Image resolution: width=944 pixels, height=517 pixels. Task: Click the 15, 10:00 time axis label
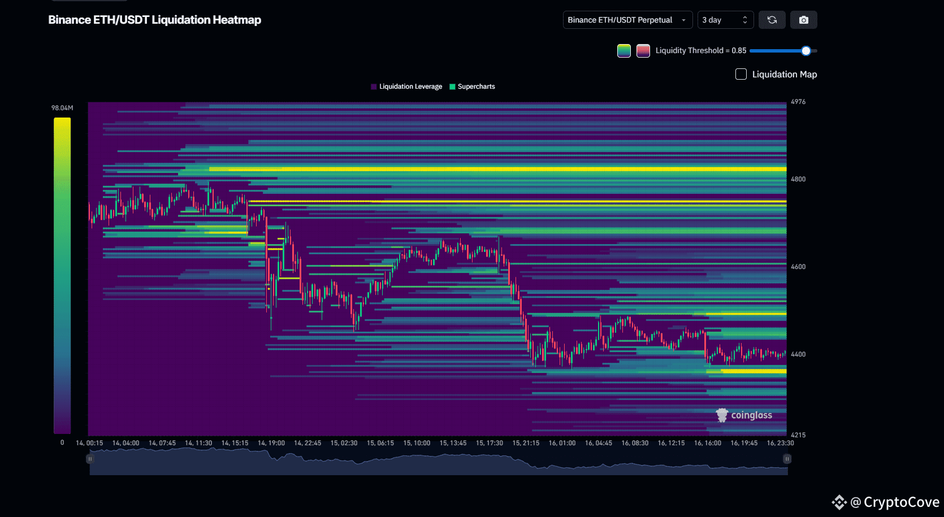tap(417, 443)
